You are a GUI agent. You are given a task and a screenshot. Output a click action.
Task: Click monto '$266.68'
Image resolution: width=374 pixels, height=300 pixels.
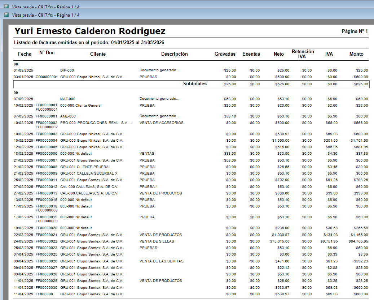[361, 228]
